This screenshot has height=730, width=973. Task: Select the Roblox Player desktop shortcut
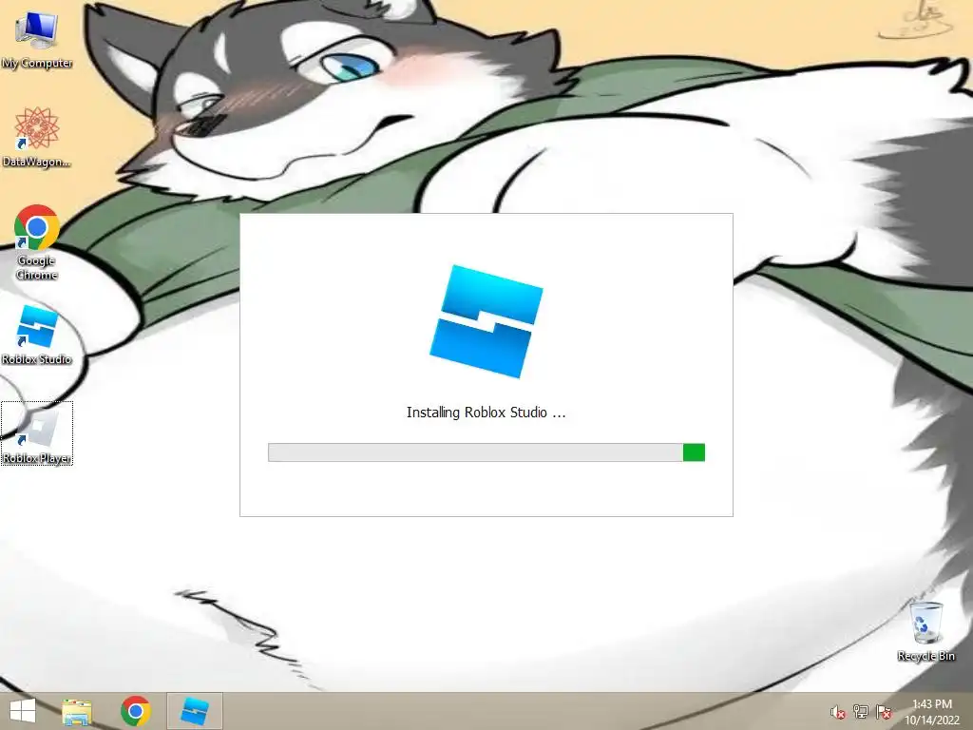point(37,433)
